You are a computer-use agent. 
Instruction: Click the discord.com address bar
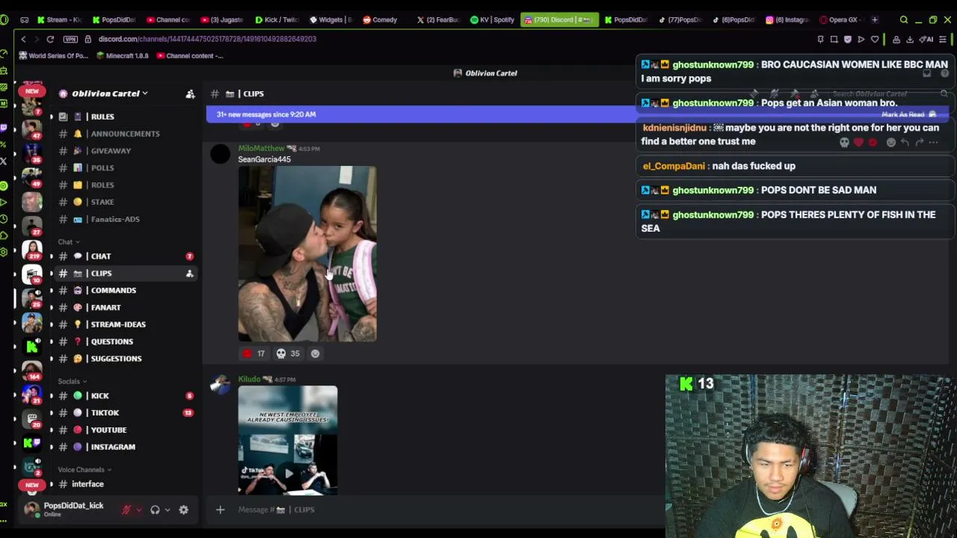point(207,39)
